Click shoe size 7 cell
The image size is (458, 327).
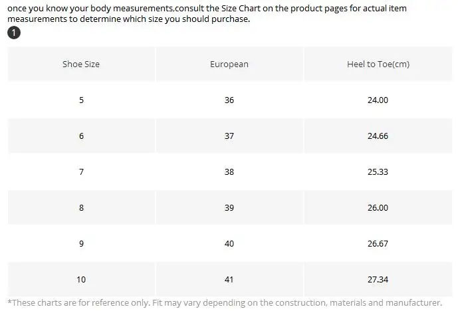81,171
